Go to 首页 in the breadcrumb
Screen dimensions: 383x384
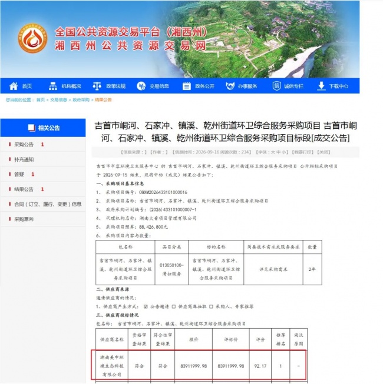41,99
